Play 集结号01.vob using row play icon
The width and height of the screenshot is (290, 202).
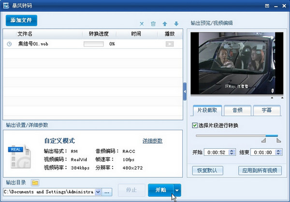click(170, 44)
